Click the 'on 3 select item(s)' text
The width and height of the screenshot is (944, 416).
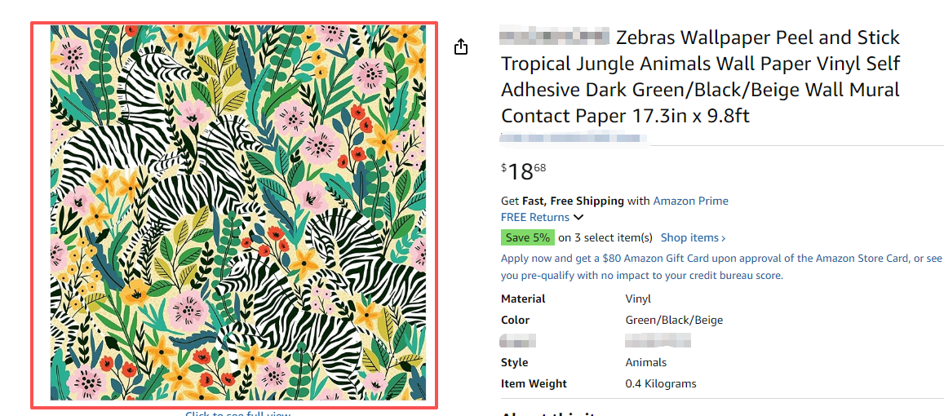tap(605, 237)
